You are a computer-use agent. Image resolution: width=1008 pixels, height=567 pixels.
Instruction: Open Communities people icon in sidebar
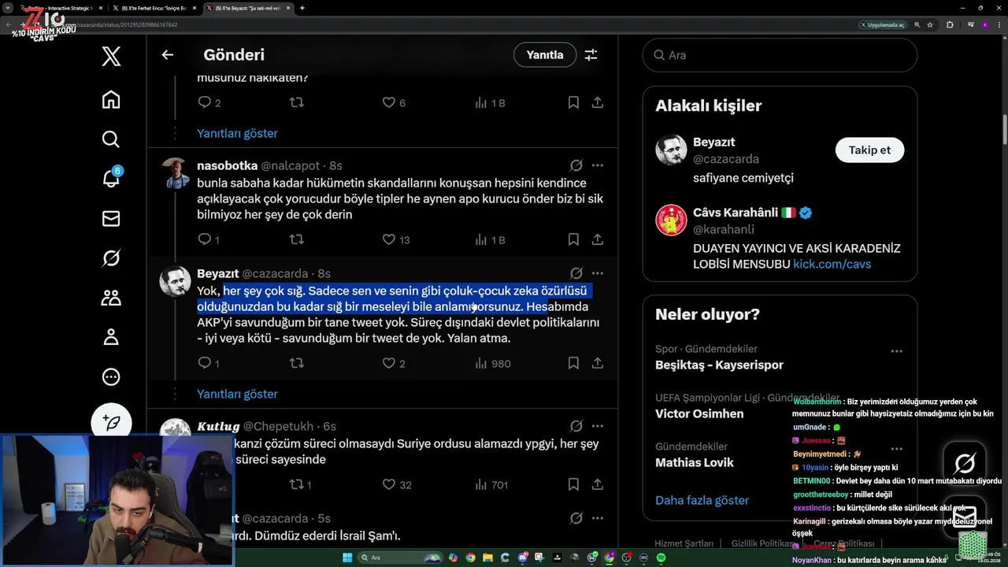pos(111,297)
